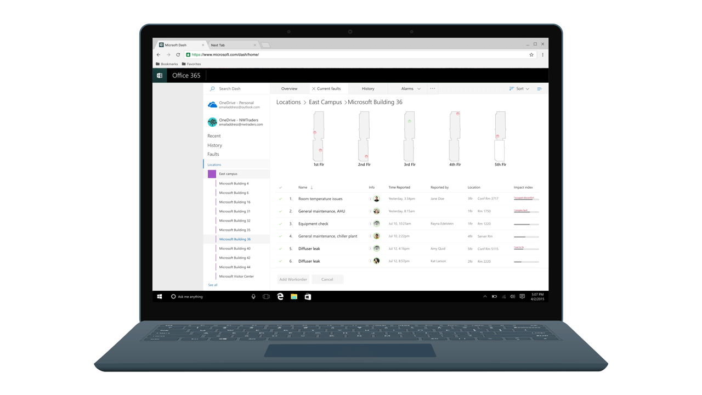Click impact index bar for Equipment check

tap(526, 224)
